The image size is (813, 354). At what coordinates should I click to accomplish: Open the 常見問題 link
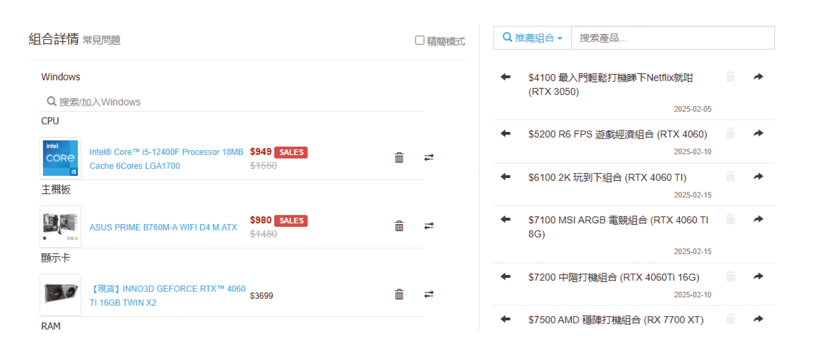101,40
